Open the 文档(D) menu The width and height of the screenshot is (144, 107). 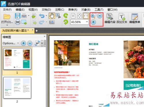click(x=46, y=10)
